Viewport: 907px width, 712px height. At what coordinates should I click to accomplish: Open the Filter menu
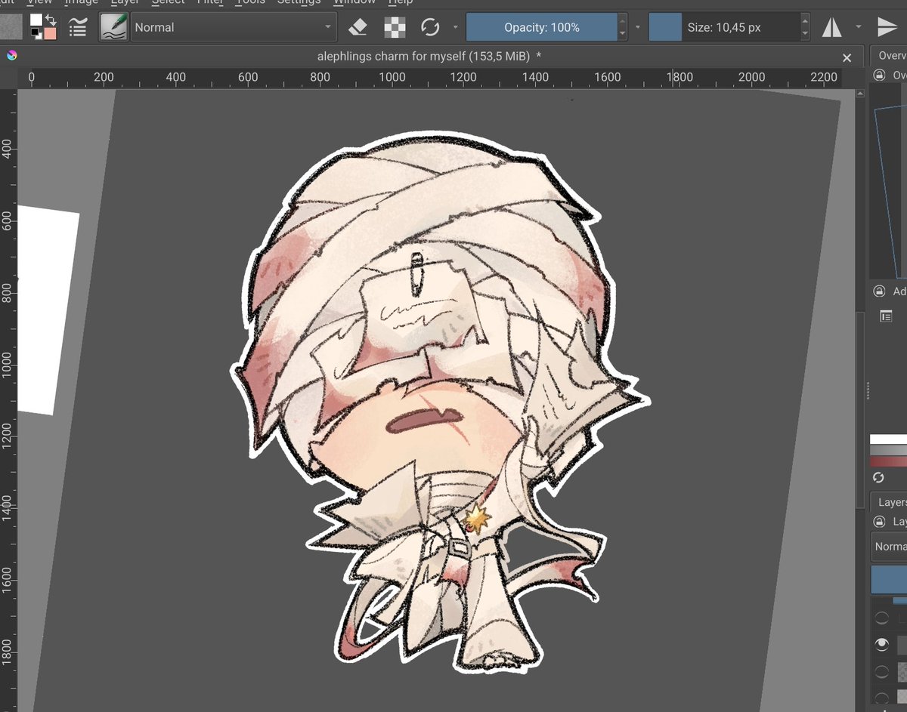tap(209, 2)
